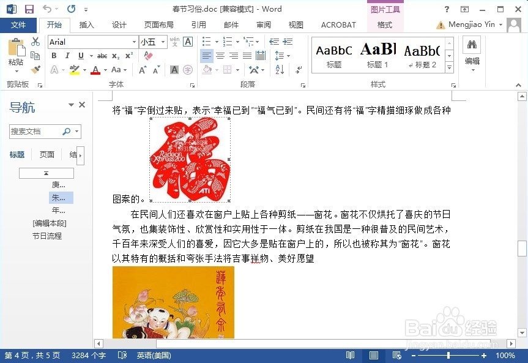Click Increase Indent icon
The height and width of the screenshot is (363, 528).
click(x=287, y=42)
